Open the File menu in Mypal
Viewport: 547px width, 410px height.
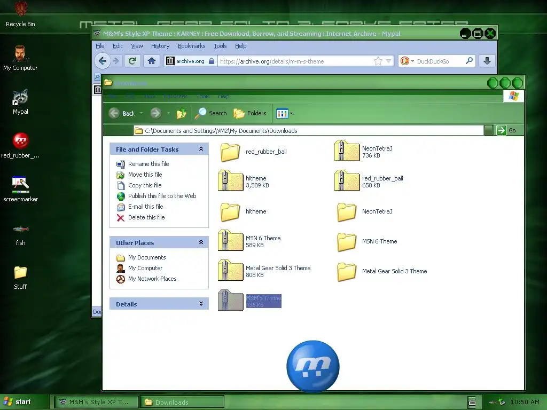click(x=100, y=46)
